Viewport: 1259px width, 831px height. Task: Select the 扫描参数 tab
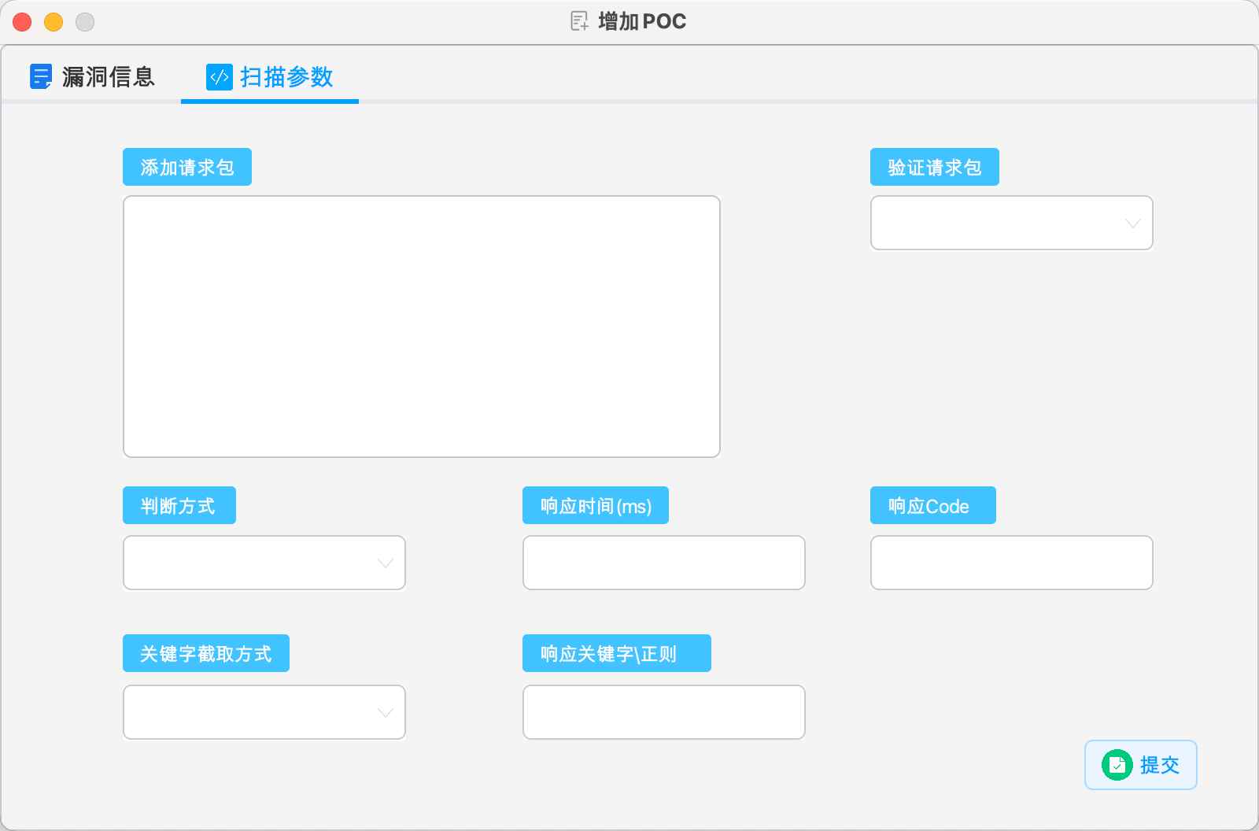point(286,77)
